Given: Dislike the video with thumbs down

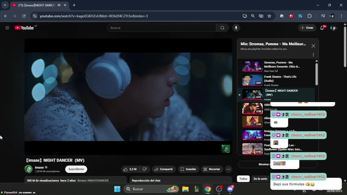Looking at the screenshot, I should [x=144, y=169].
